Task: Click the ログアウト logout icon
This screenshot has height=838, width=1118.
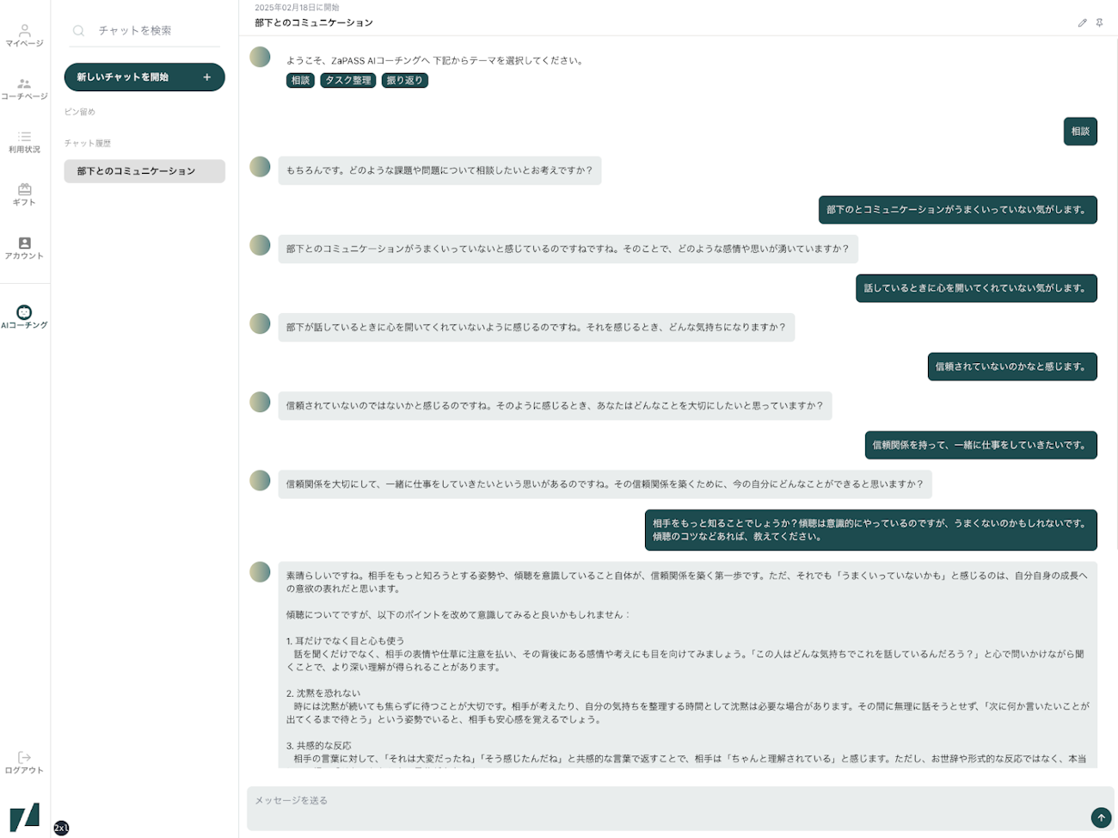Action: pos(24,757)
